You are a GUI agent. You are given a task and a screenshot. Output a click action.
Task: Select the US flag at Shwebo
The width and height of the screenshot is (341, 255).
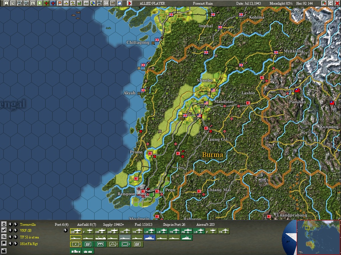pos(213,90)
